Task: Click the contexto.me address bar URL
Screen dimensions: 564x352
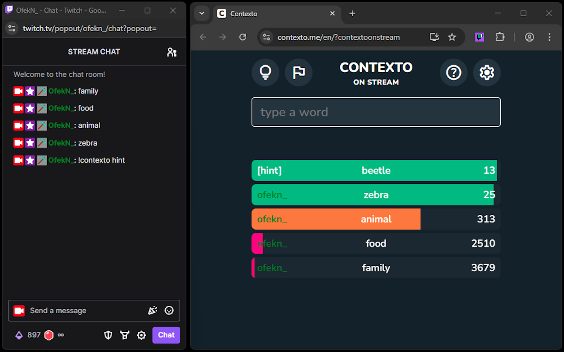Action: [x=338, y=37]
